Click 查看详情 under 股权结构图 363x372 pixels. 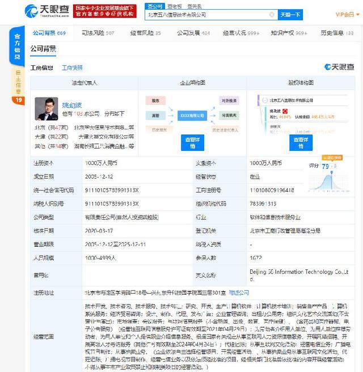[x=301, y=142]
